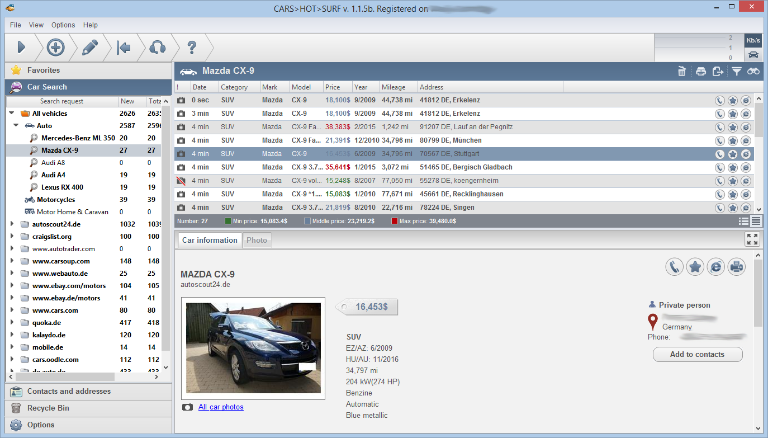
Task: Select the Motorcycles category
Action: pyautogui.click(x=56, y=200)
